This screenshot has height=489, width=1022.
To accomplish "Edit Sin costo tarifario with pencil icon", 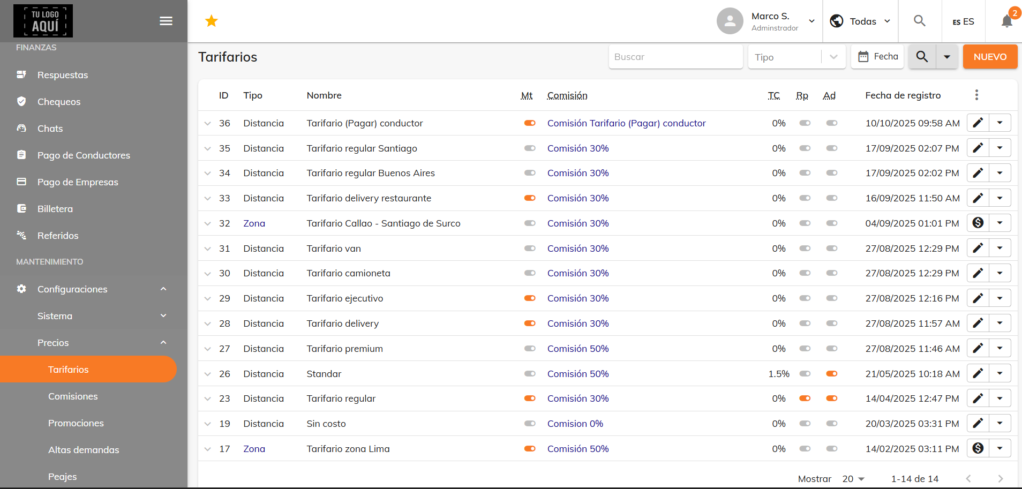I will (x=978, y=423).
